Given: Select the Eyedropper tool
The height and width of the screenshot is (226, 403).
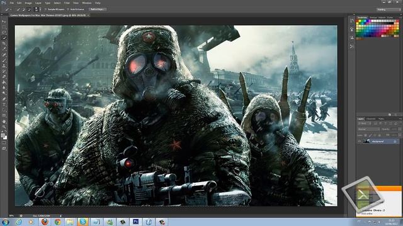Looking at the screenshot, I should [x=4, y=49].
